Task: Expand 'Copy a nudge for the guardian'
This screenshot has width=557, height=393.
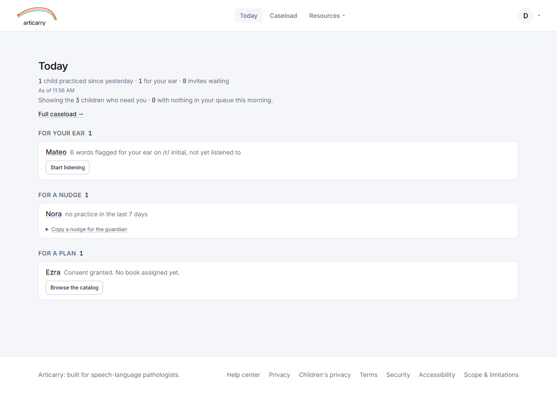Action: pyautogui.click(x=89, y=229)
